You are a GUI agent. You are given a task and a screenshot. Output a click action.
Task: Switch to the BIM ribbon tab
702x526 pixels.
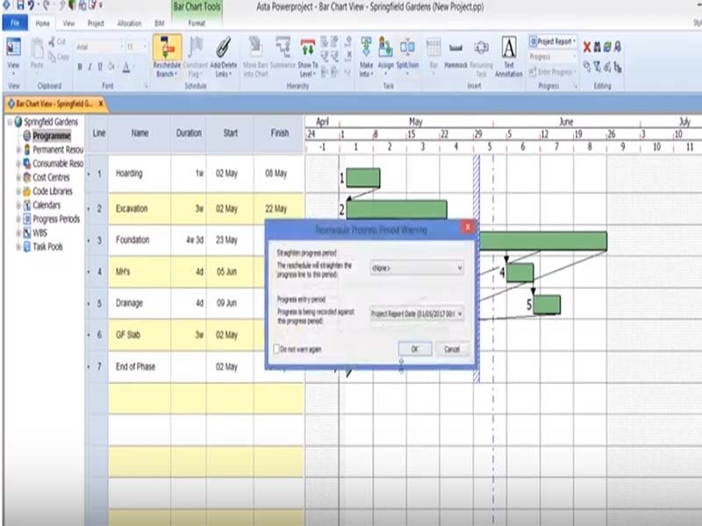[159, 24]
